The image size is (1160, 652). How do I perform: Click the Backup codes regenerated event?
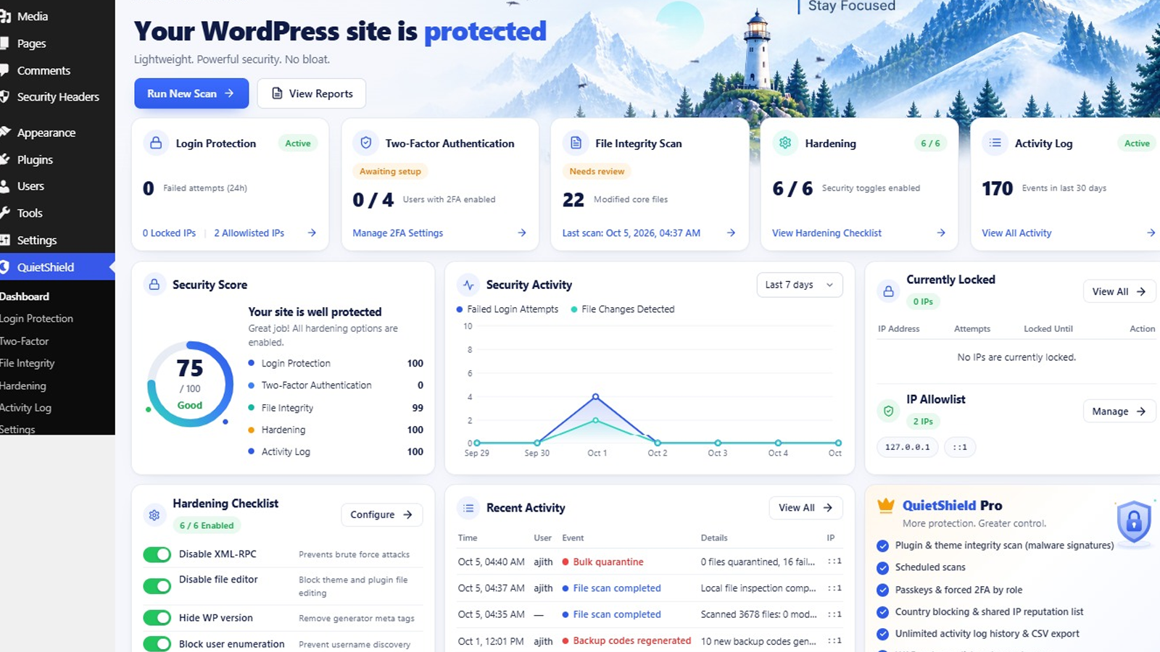click(632, 640)
